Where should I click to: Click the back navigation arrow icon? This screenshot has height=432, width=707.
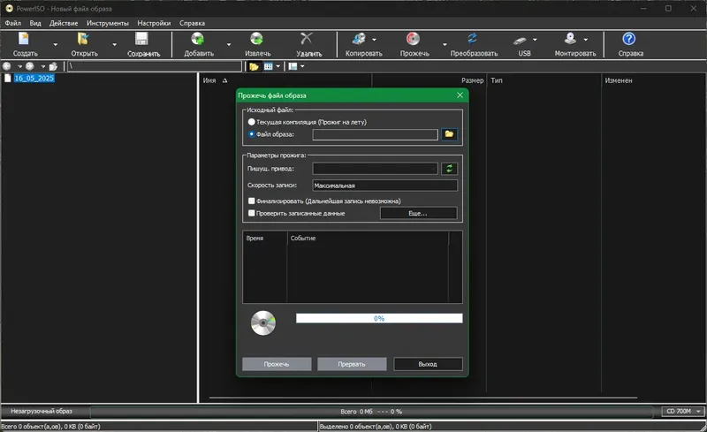point(7,66)
